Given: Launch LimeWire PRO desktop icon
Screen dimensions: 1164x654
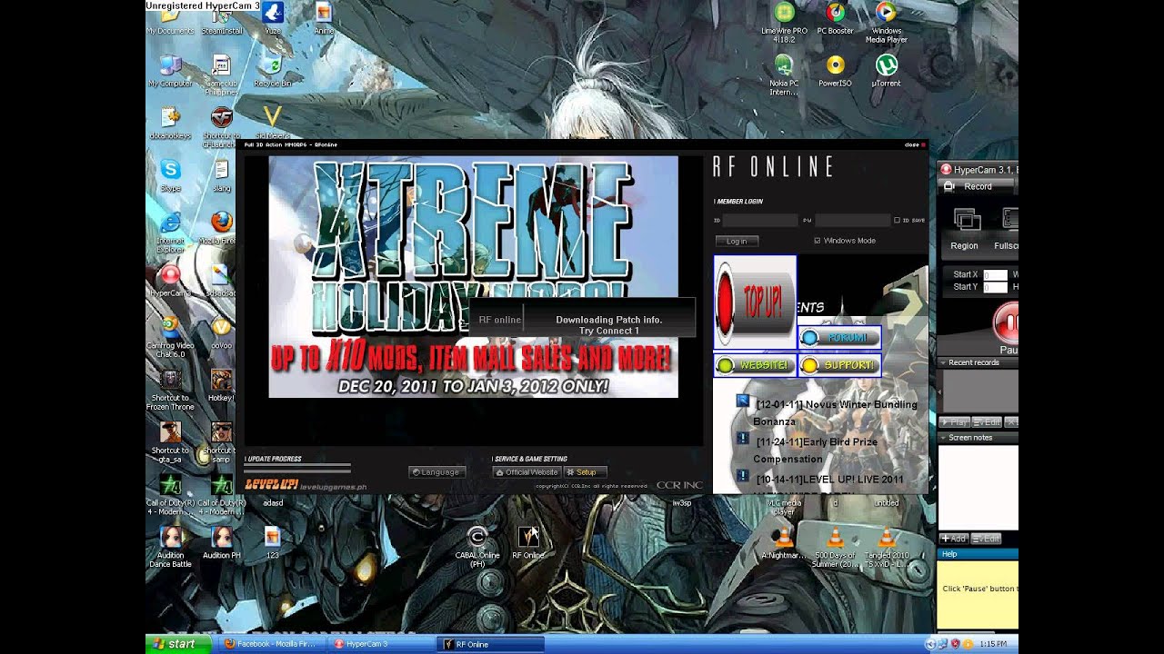Looking at the screenshot, I should point(784,23).
